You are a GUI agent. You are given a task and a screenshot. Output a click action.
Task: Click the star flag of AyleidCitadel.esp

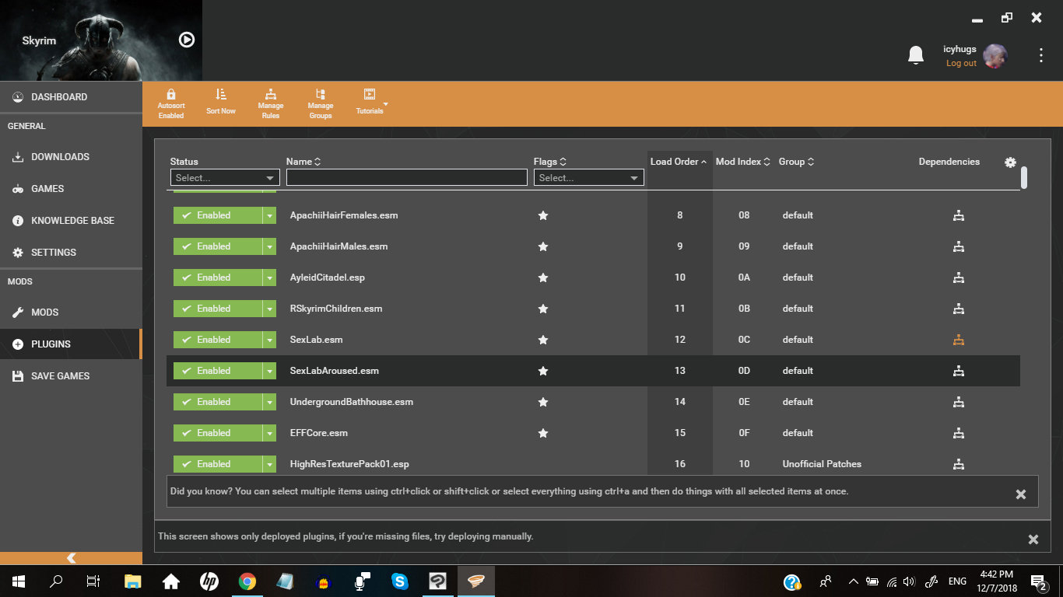[543, 278]
